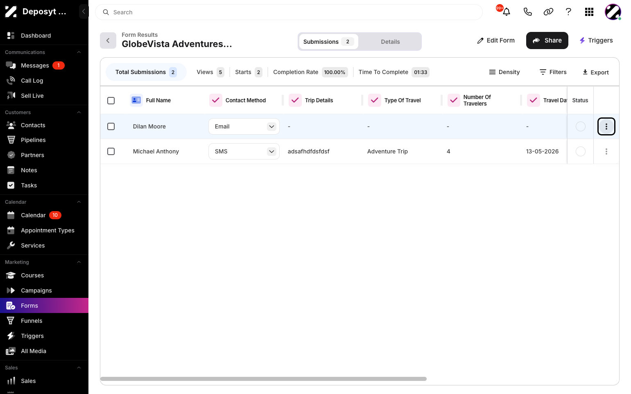Open row actions menu for Michael Anthony

[x=606, y=151]
